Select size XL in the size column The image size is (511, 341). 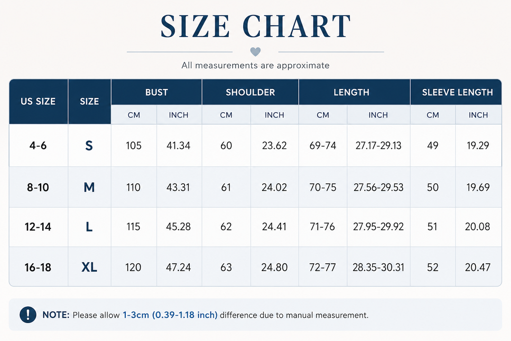point(89,267)
